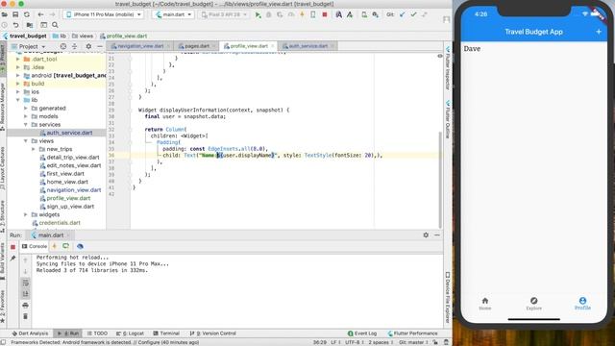Trigger Flutter hot reload lightning toolbar icon

click(x=302, y=14)
